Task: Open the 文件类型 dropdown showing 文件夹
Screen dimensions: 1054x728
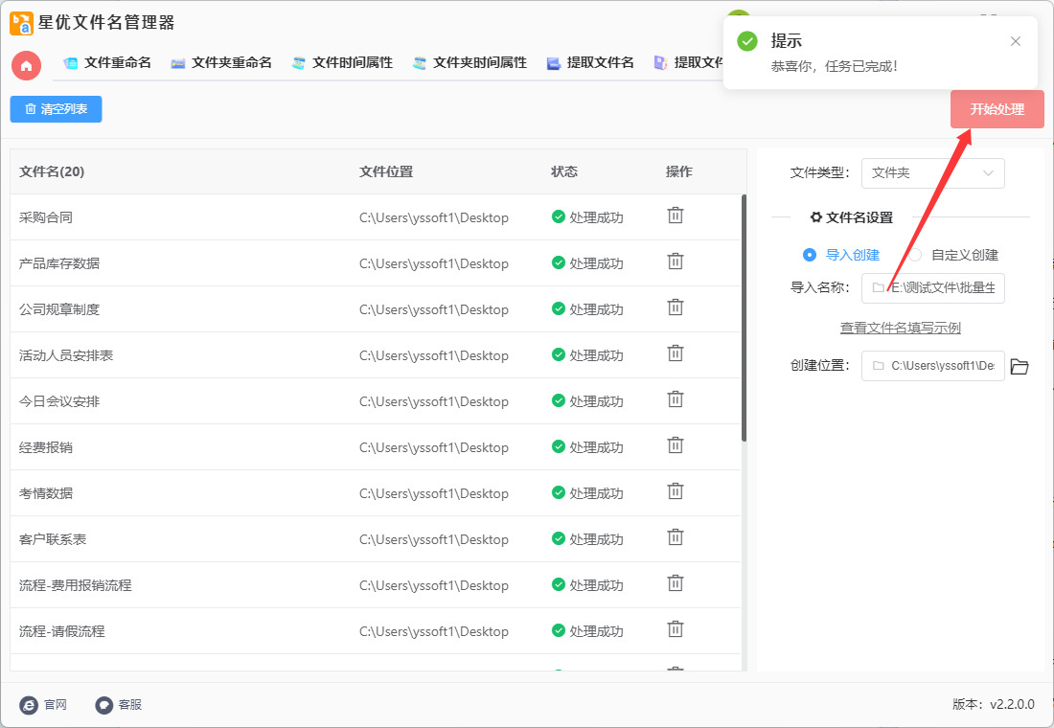Action: 932,173
